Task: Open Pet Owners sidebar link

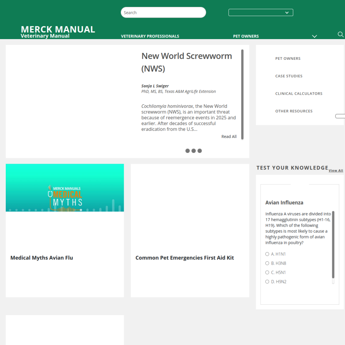Action: point(288,59)
